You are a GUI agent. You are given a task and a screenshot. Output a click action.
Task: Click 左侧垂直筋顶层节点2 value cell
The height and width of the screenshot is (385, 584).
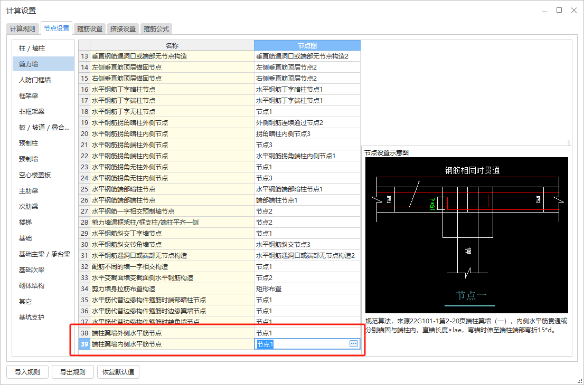[x=307, y=68]
